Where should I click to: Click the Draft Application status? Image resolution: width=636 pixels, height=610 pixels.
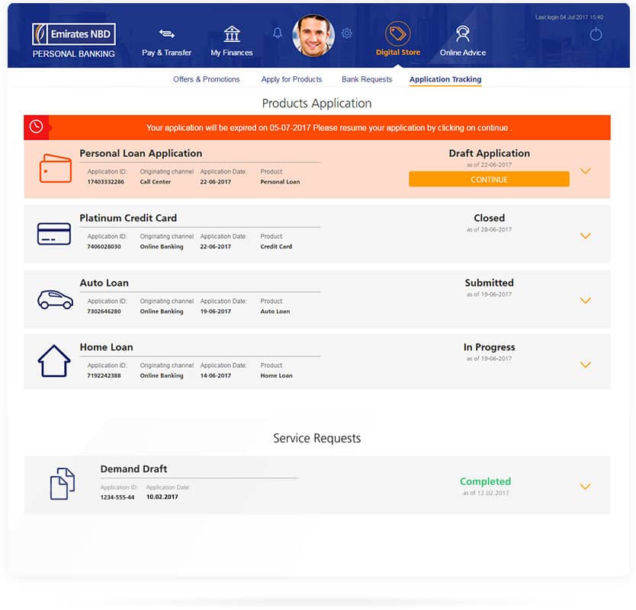pos(489,153)
